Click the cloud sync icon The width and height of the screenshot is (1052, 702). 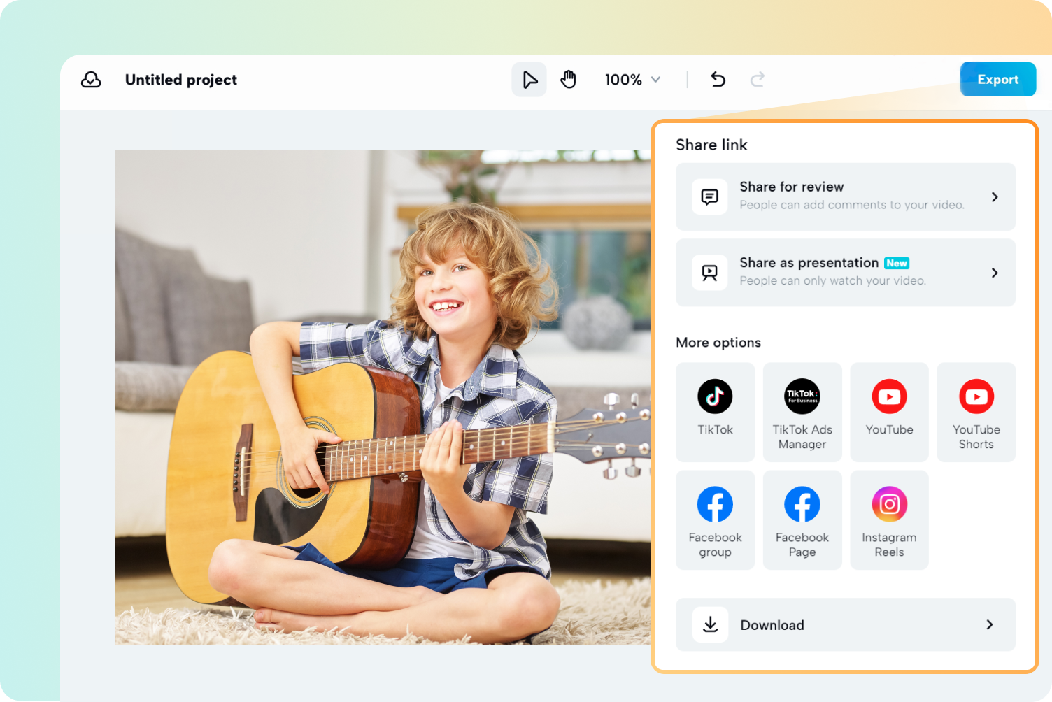(91, 80)
